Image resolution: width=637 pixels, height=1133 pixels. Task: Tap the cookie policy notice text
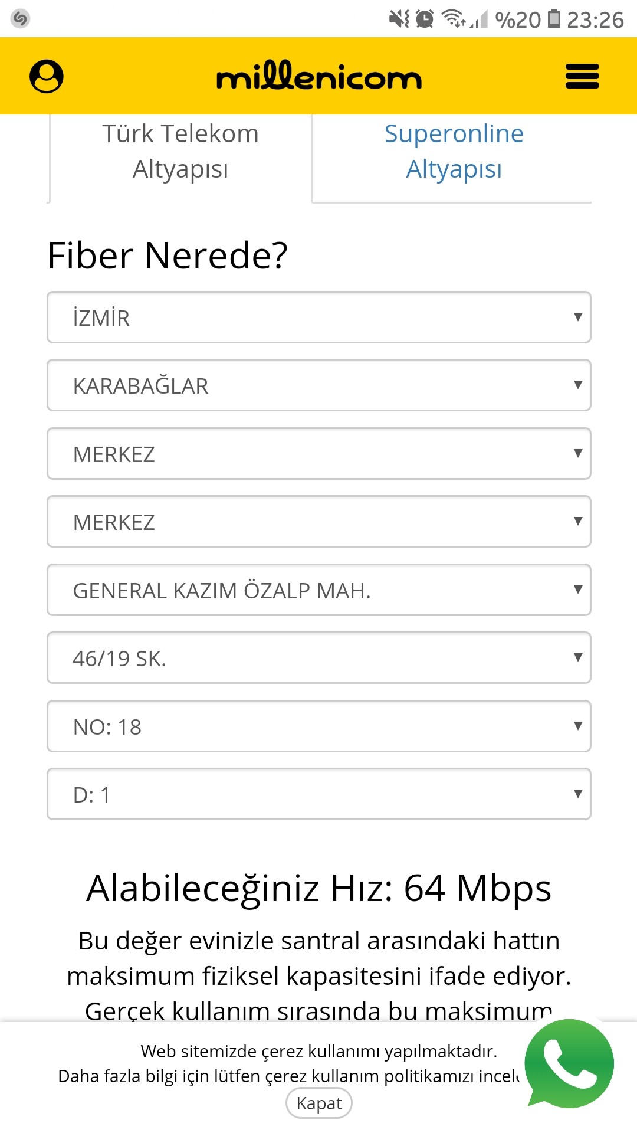289,1063
